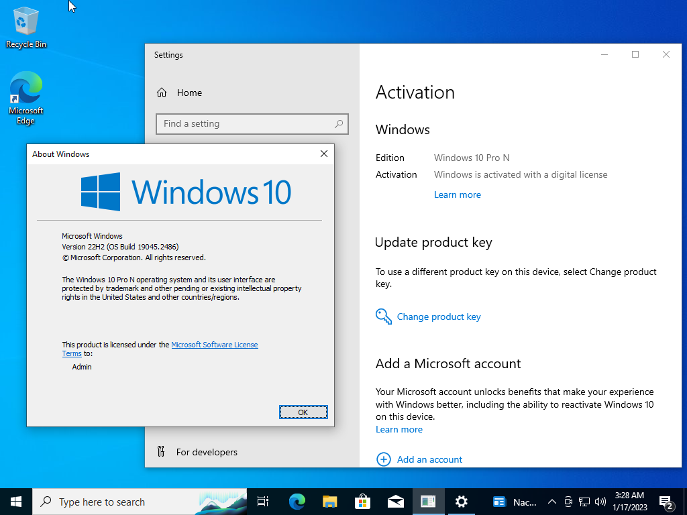Minimize the Settings window
The width and height of the screenshot is (687, 515).
pos(604,54)
